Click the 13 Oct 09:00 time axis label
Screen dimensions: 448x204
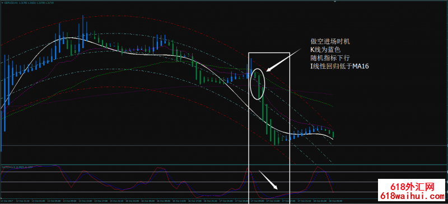pos(69,201)
